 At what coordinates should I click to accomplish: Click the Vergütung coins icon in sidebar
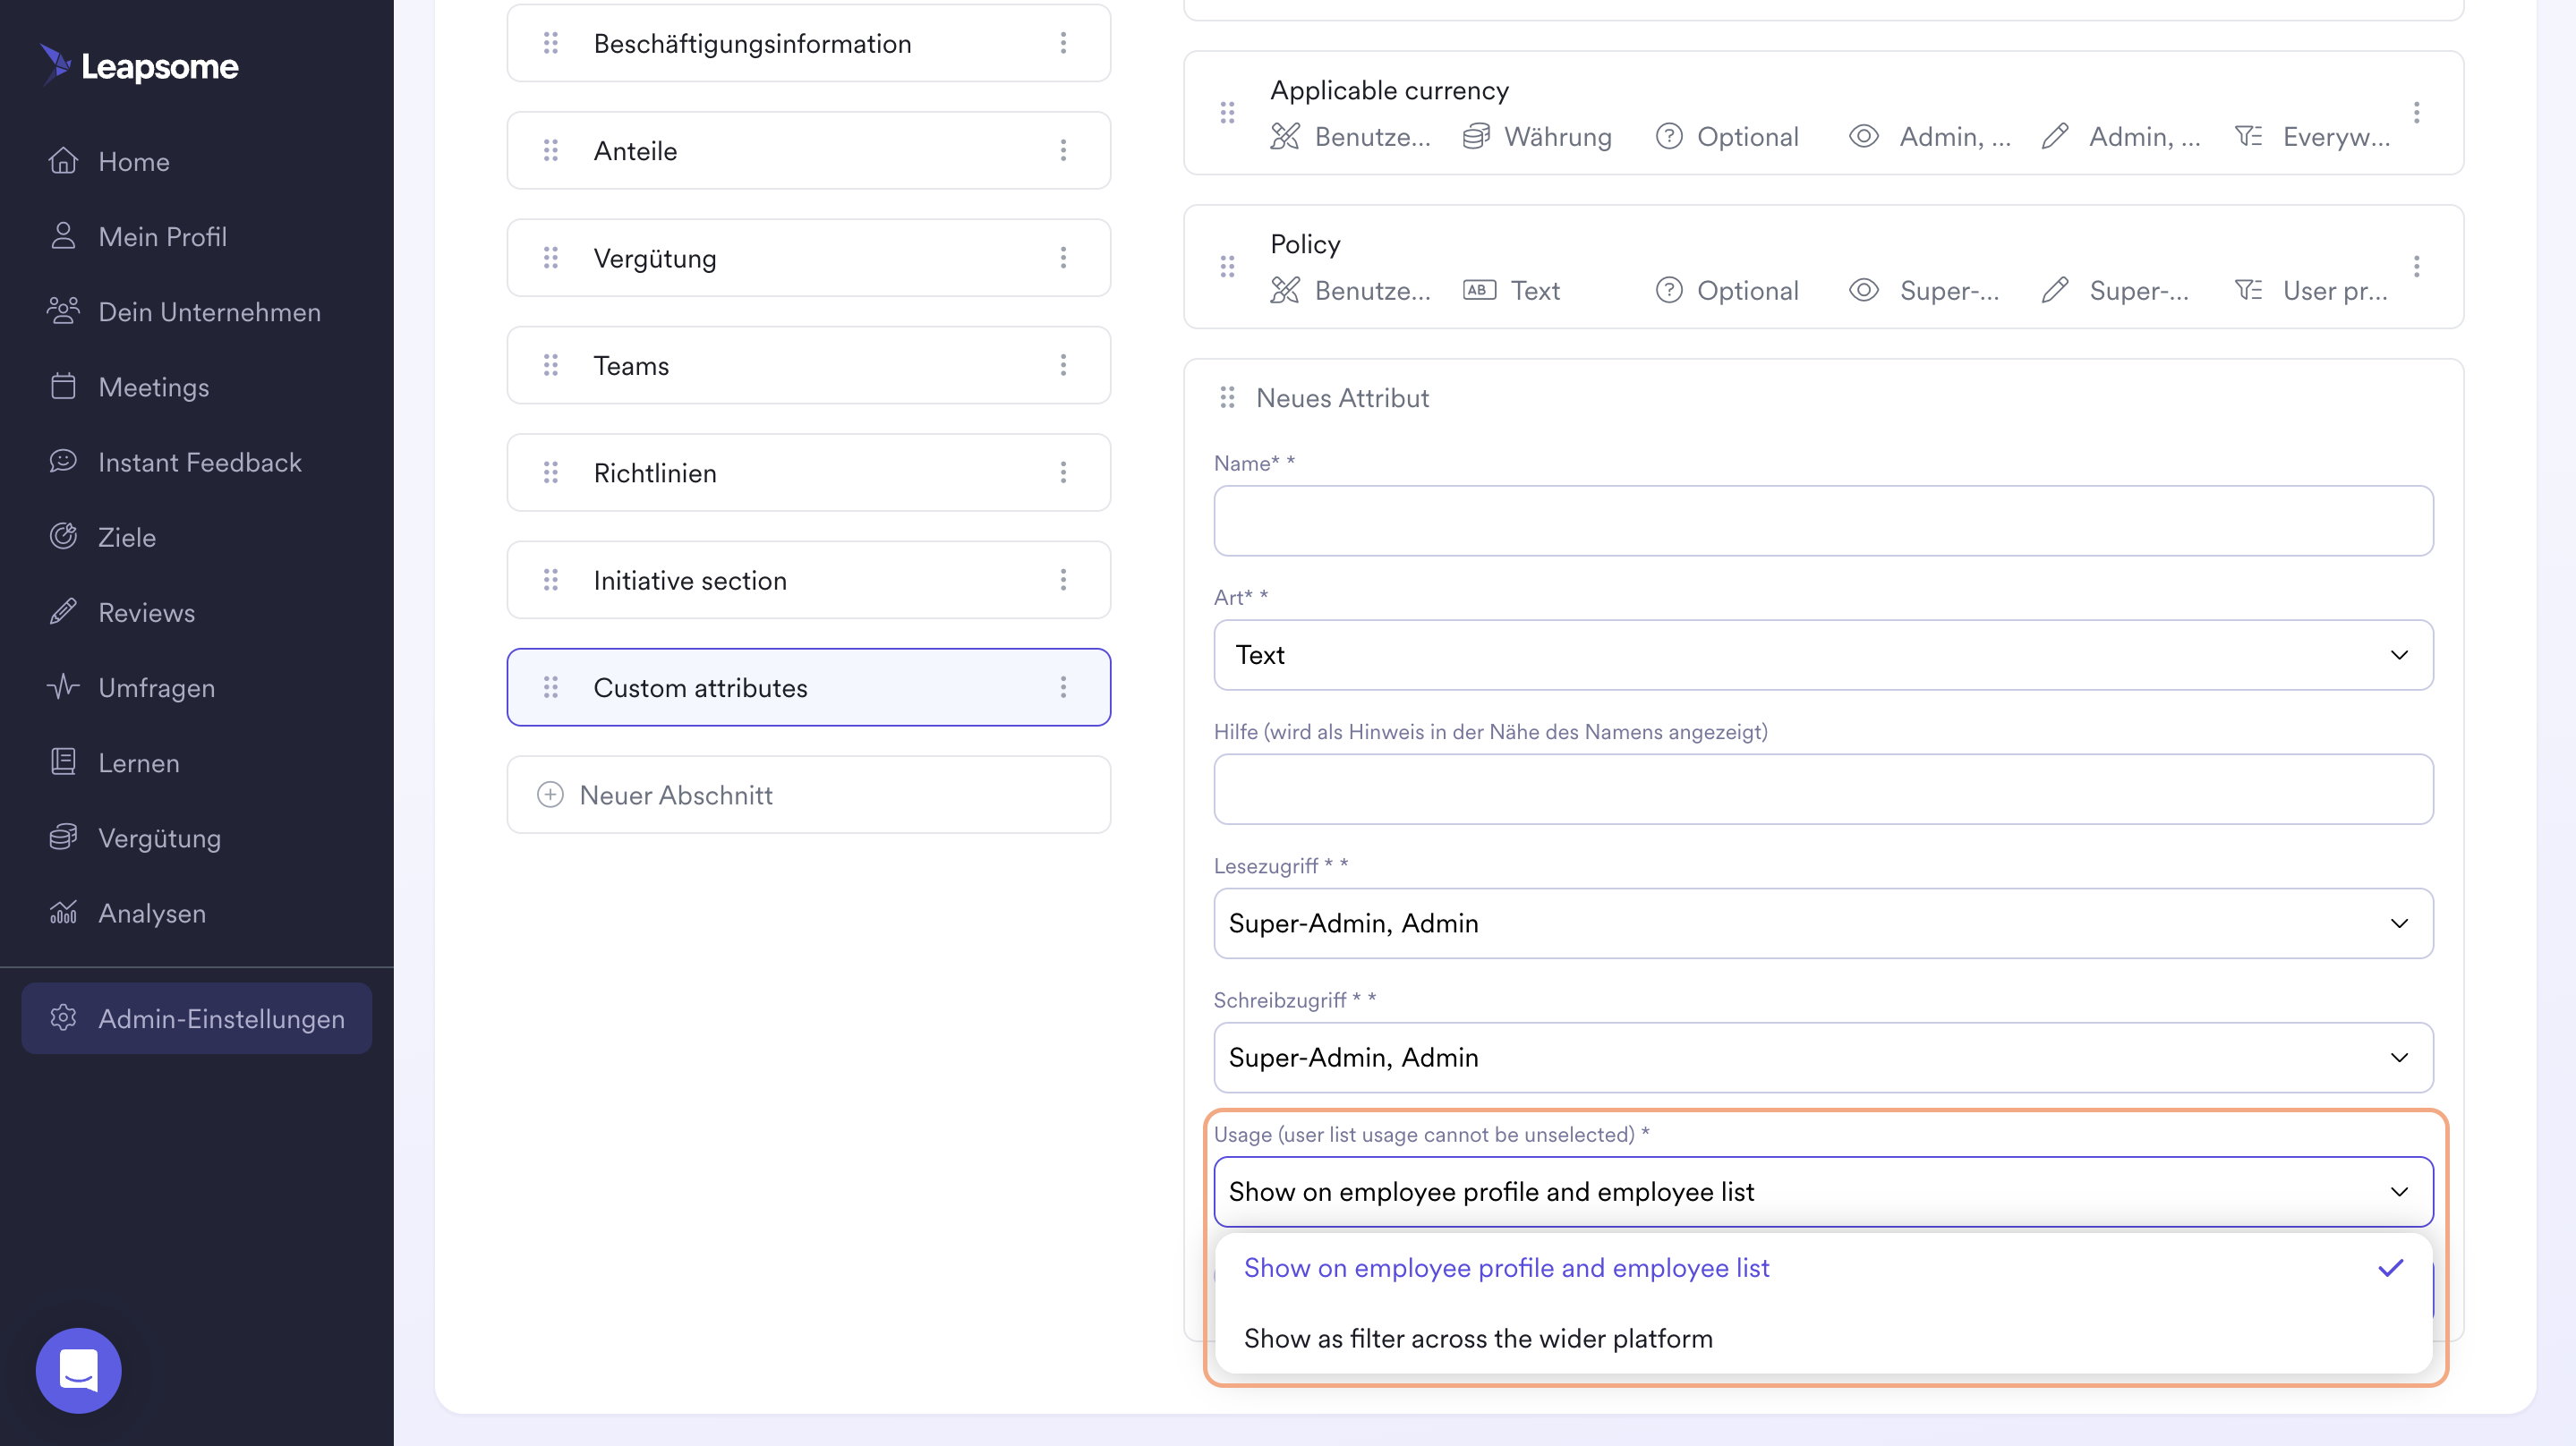[63, 836]
